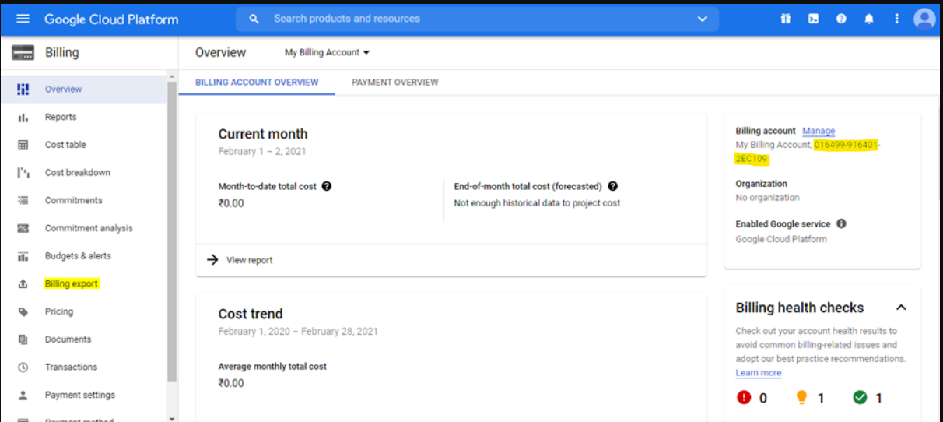This screenshot has width=943, height=422.
Task: Show help for End-of-month total cost
Action: [613, 186]
